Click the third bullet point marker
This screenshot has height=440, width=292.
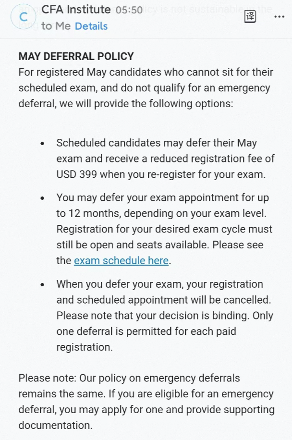43,284
